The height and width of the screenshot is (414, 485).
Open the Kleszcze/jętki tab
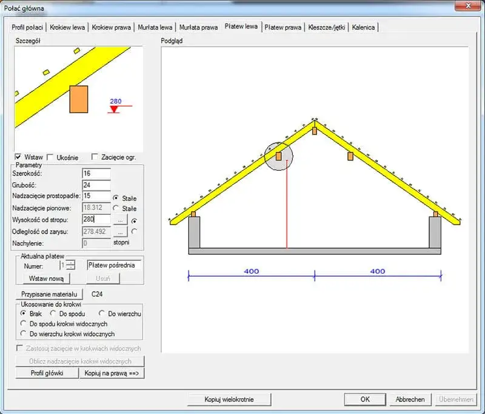pos(326,27)
